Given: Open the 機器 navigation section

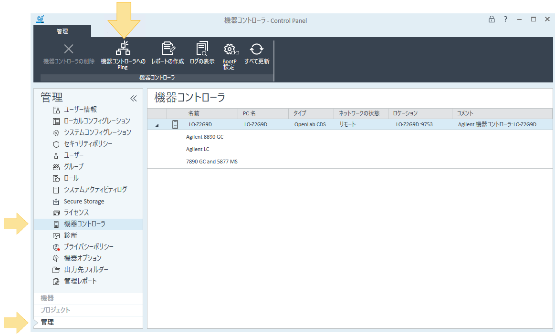Looking at the screenshot, I should point(47,298).
